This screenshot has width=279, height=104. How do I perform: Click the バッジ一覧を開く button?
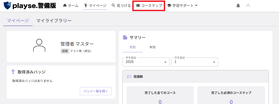coord(96,91)
